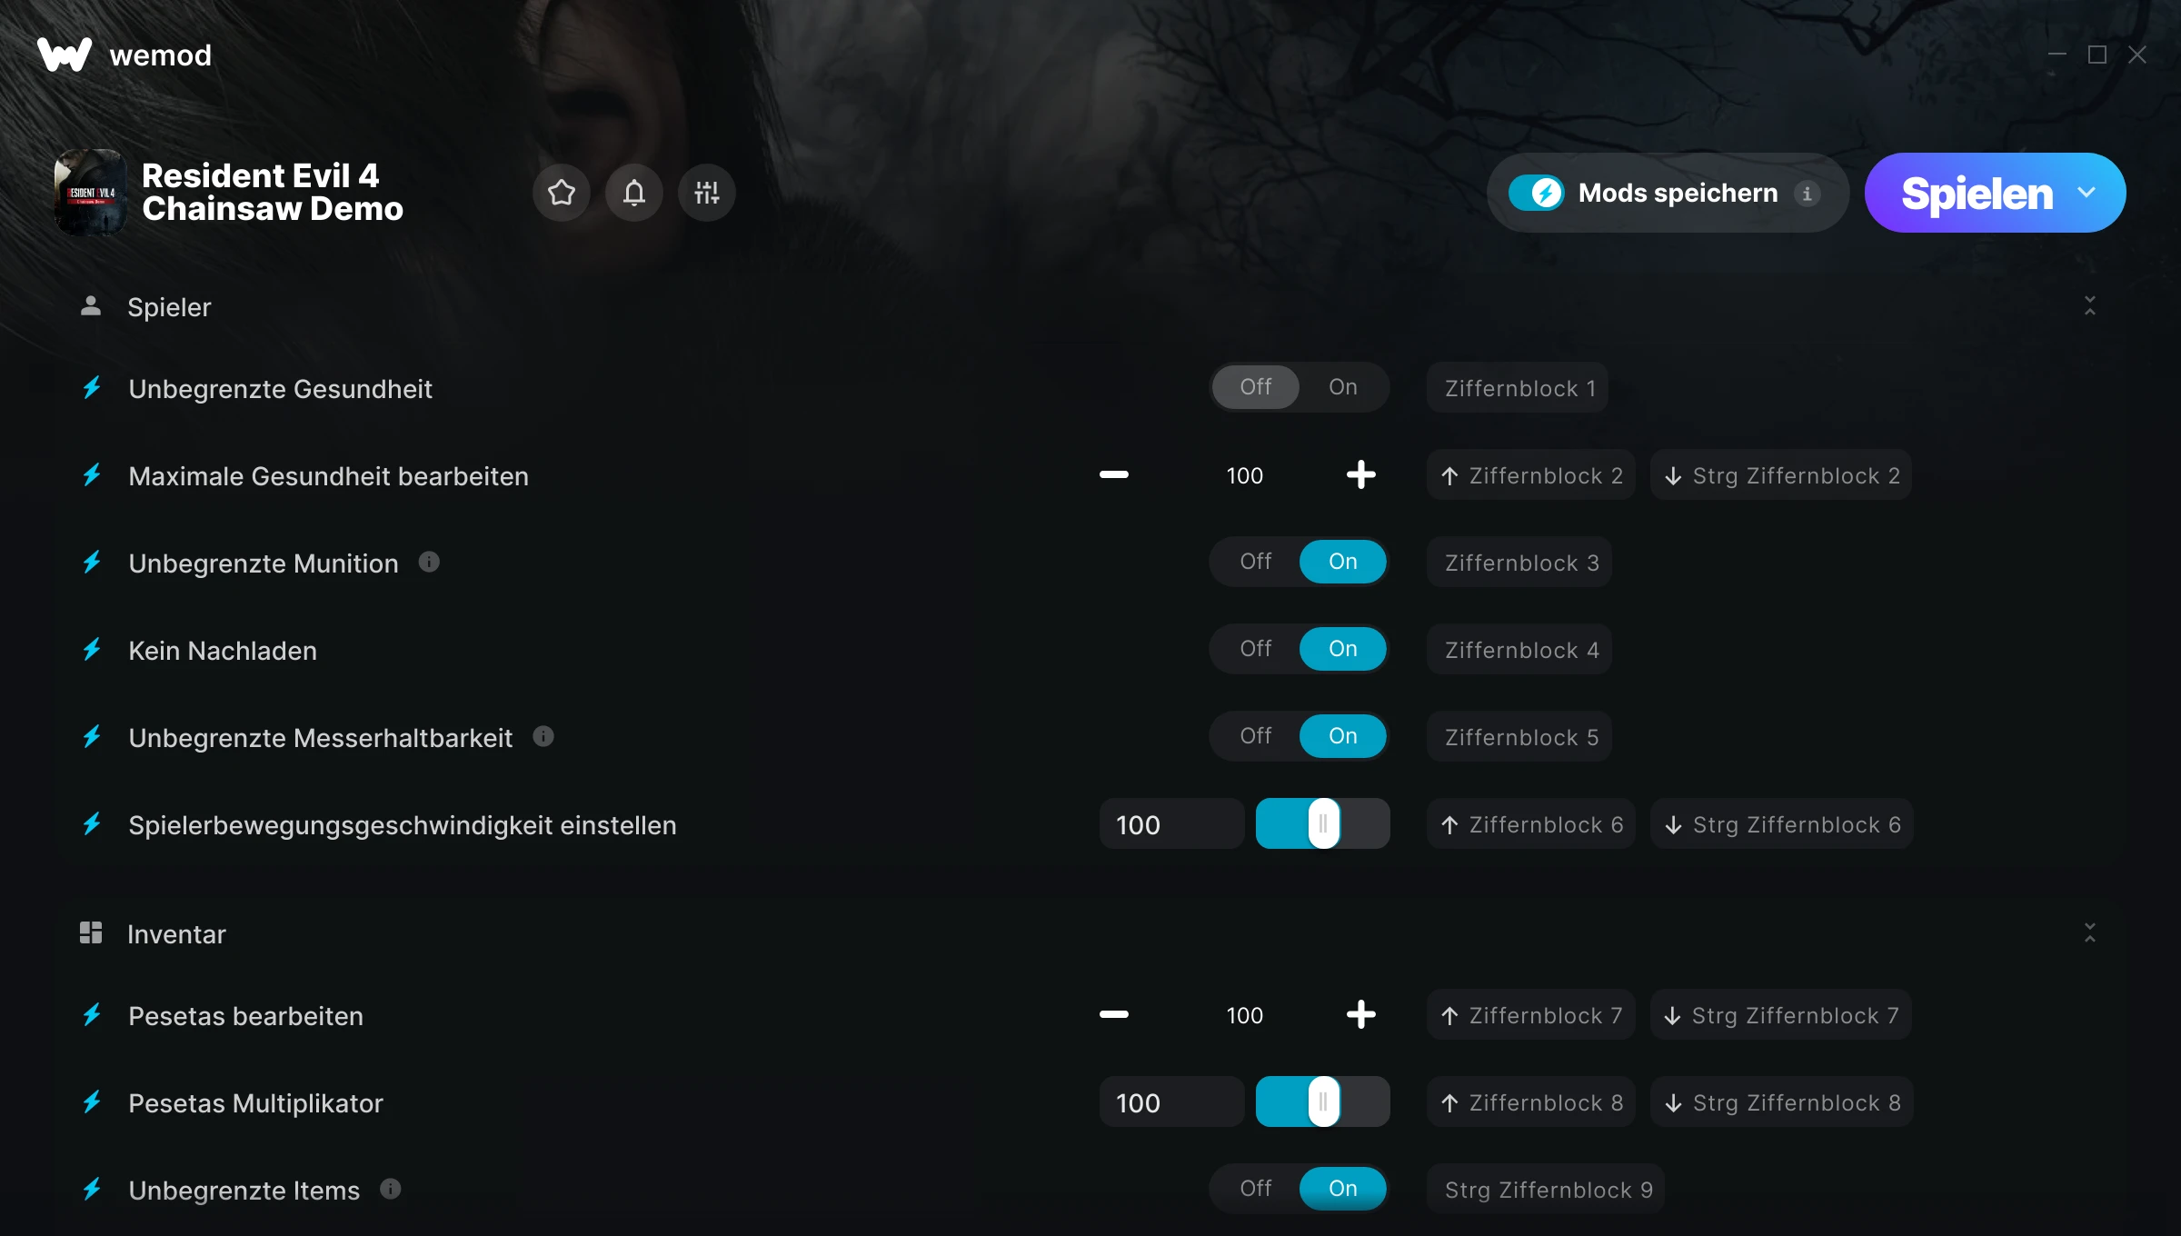Turn off Kein Nachladen

1256,649
